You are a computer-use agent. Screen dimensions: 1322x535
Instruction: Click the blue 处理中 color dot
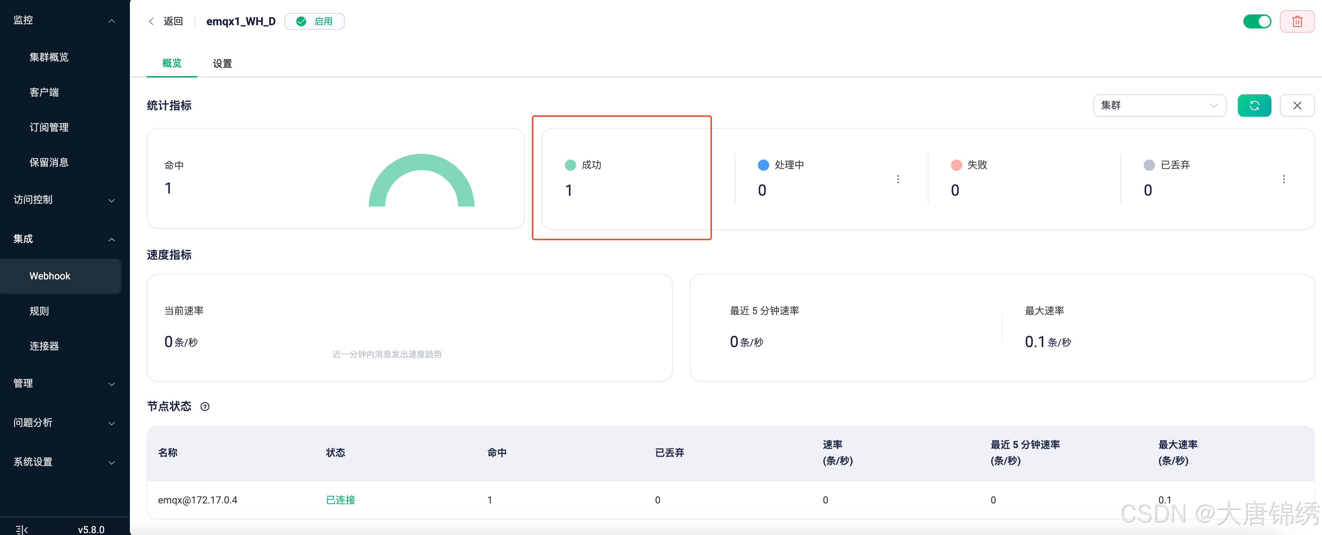click(x=763, y=165)
